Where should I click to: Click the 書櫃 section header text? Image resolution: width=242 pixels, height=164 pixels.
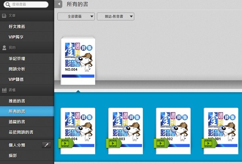coord(12,90)
